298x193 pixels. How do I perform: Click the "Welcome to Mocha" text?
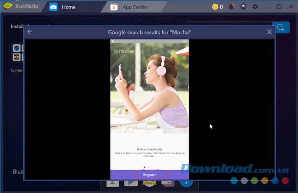149,150
